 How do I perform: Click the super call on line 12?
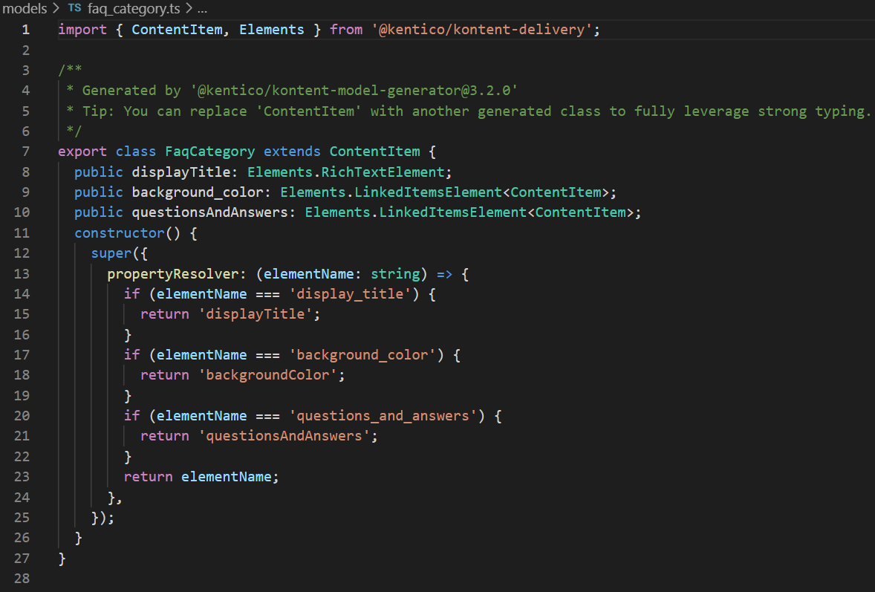pyautogui.click(x=111, y=253)
